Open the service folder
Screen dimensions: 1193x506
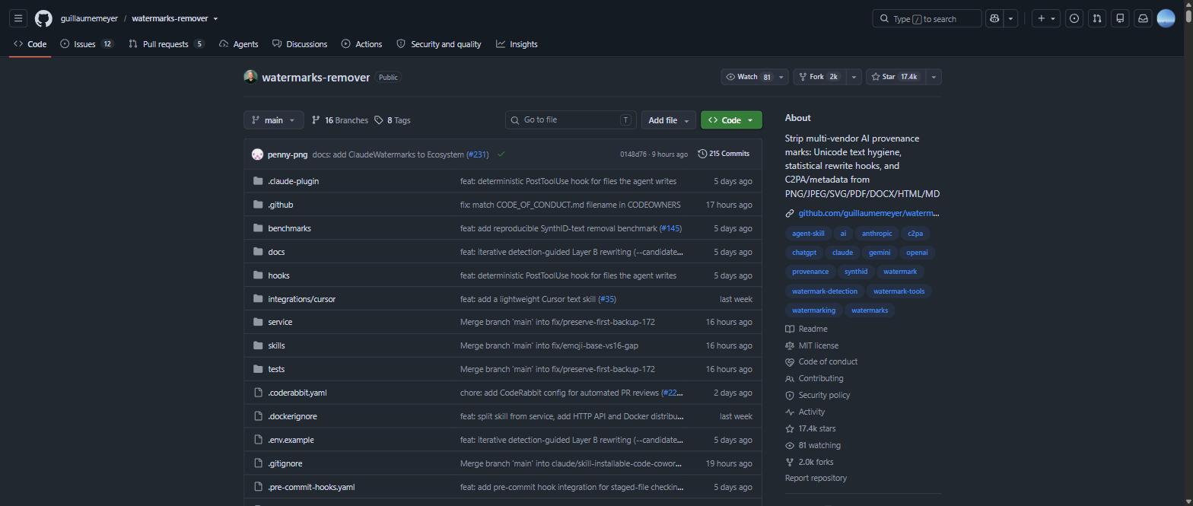coord(280,322)
